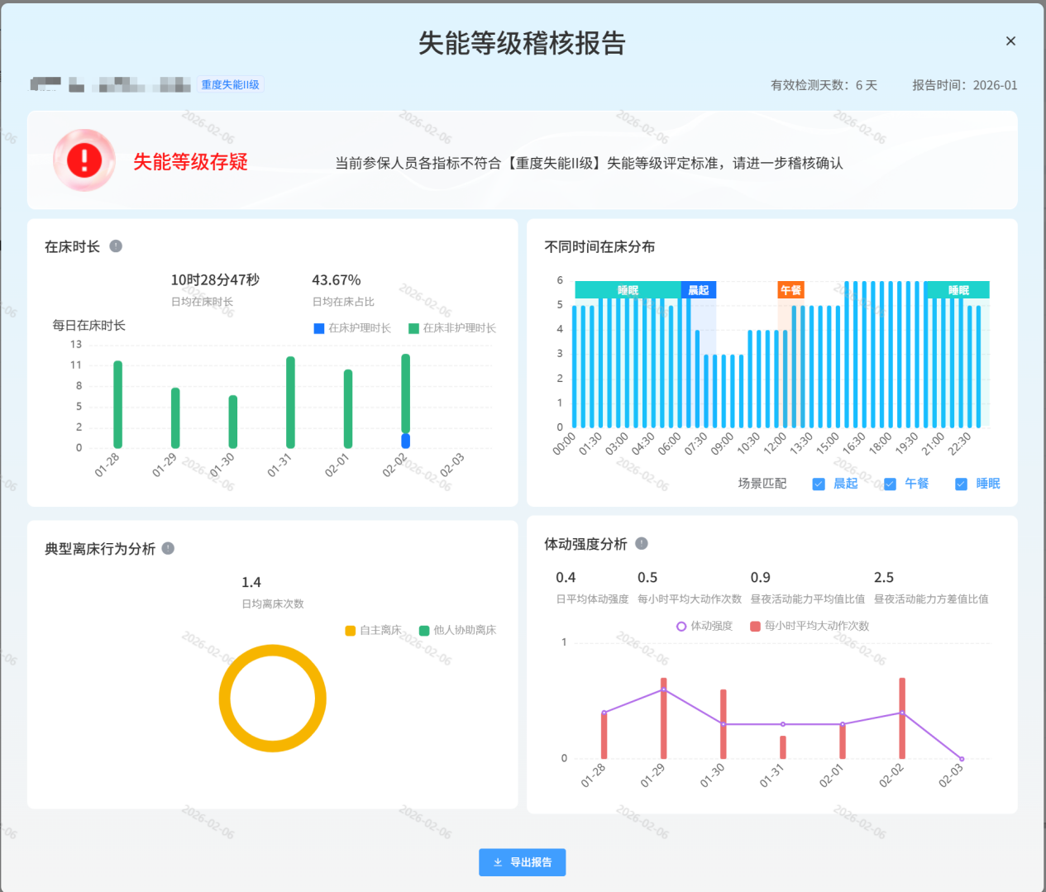Click the 他人协助离床 legend item
Viewport: 1046px width, 892px height.
coord(454,629)
